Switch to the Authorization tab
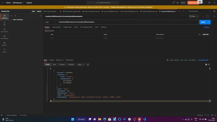 click(x=57, y=27)
